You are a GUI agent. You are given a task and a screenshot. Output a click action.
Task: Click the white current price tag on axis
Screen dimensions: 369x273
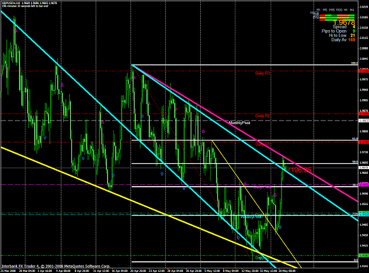[x=364, y=167]
